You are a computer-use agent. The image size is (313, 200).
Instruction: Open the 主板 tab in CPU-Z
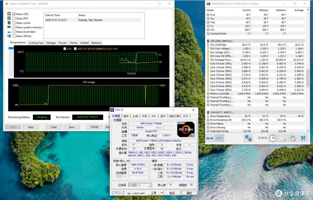tap(135, 116)
